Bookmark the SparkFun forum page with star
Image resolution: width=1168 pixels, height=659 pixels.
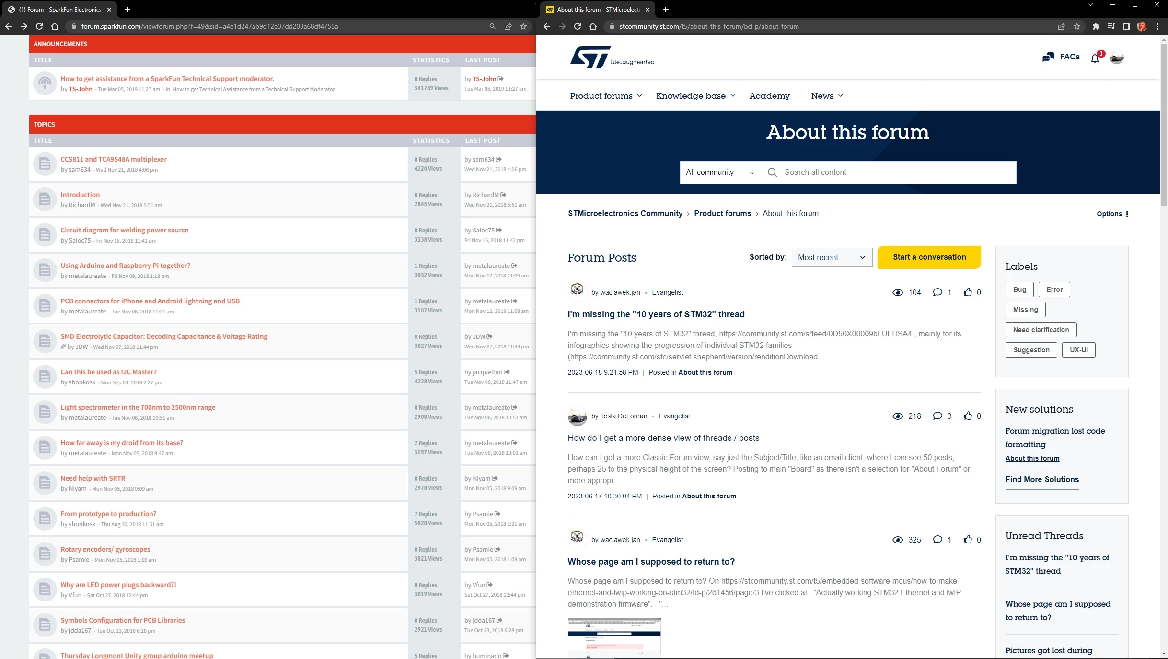(523, 26)
